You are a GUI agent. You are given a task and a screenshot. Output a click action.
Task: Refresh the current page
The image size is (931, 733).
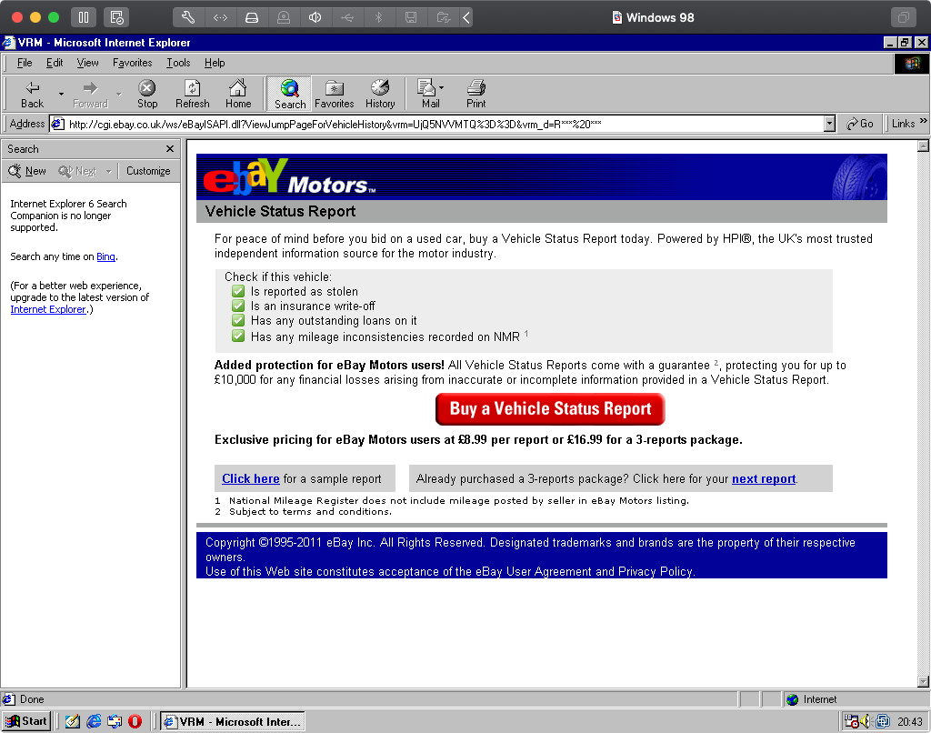pos(193,95)
